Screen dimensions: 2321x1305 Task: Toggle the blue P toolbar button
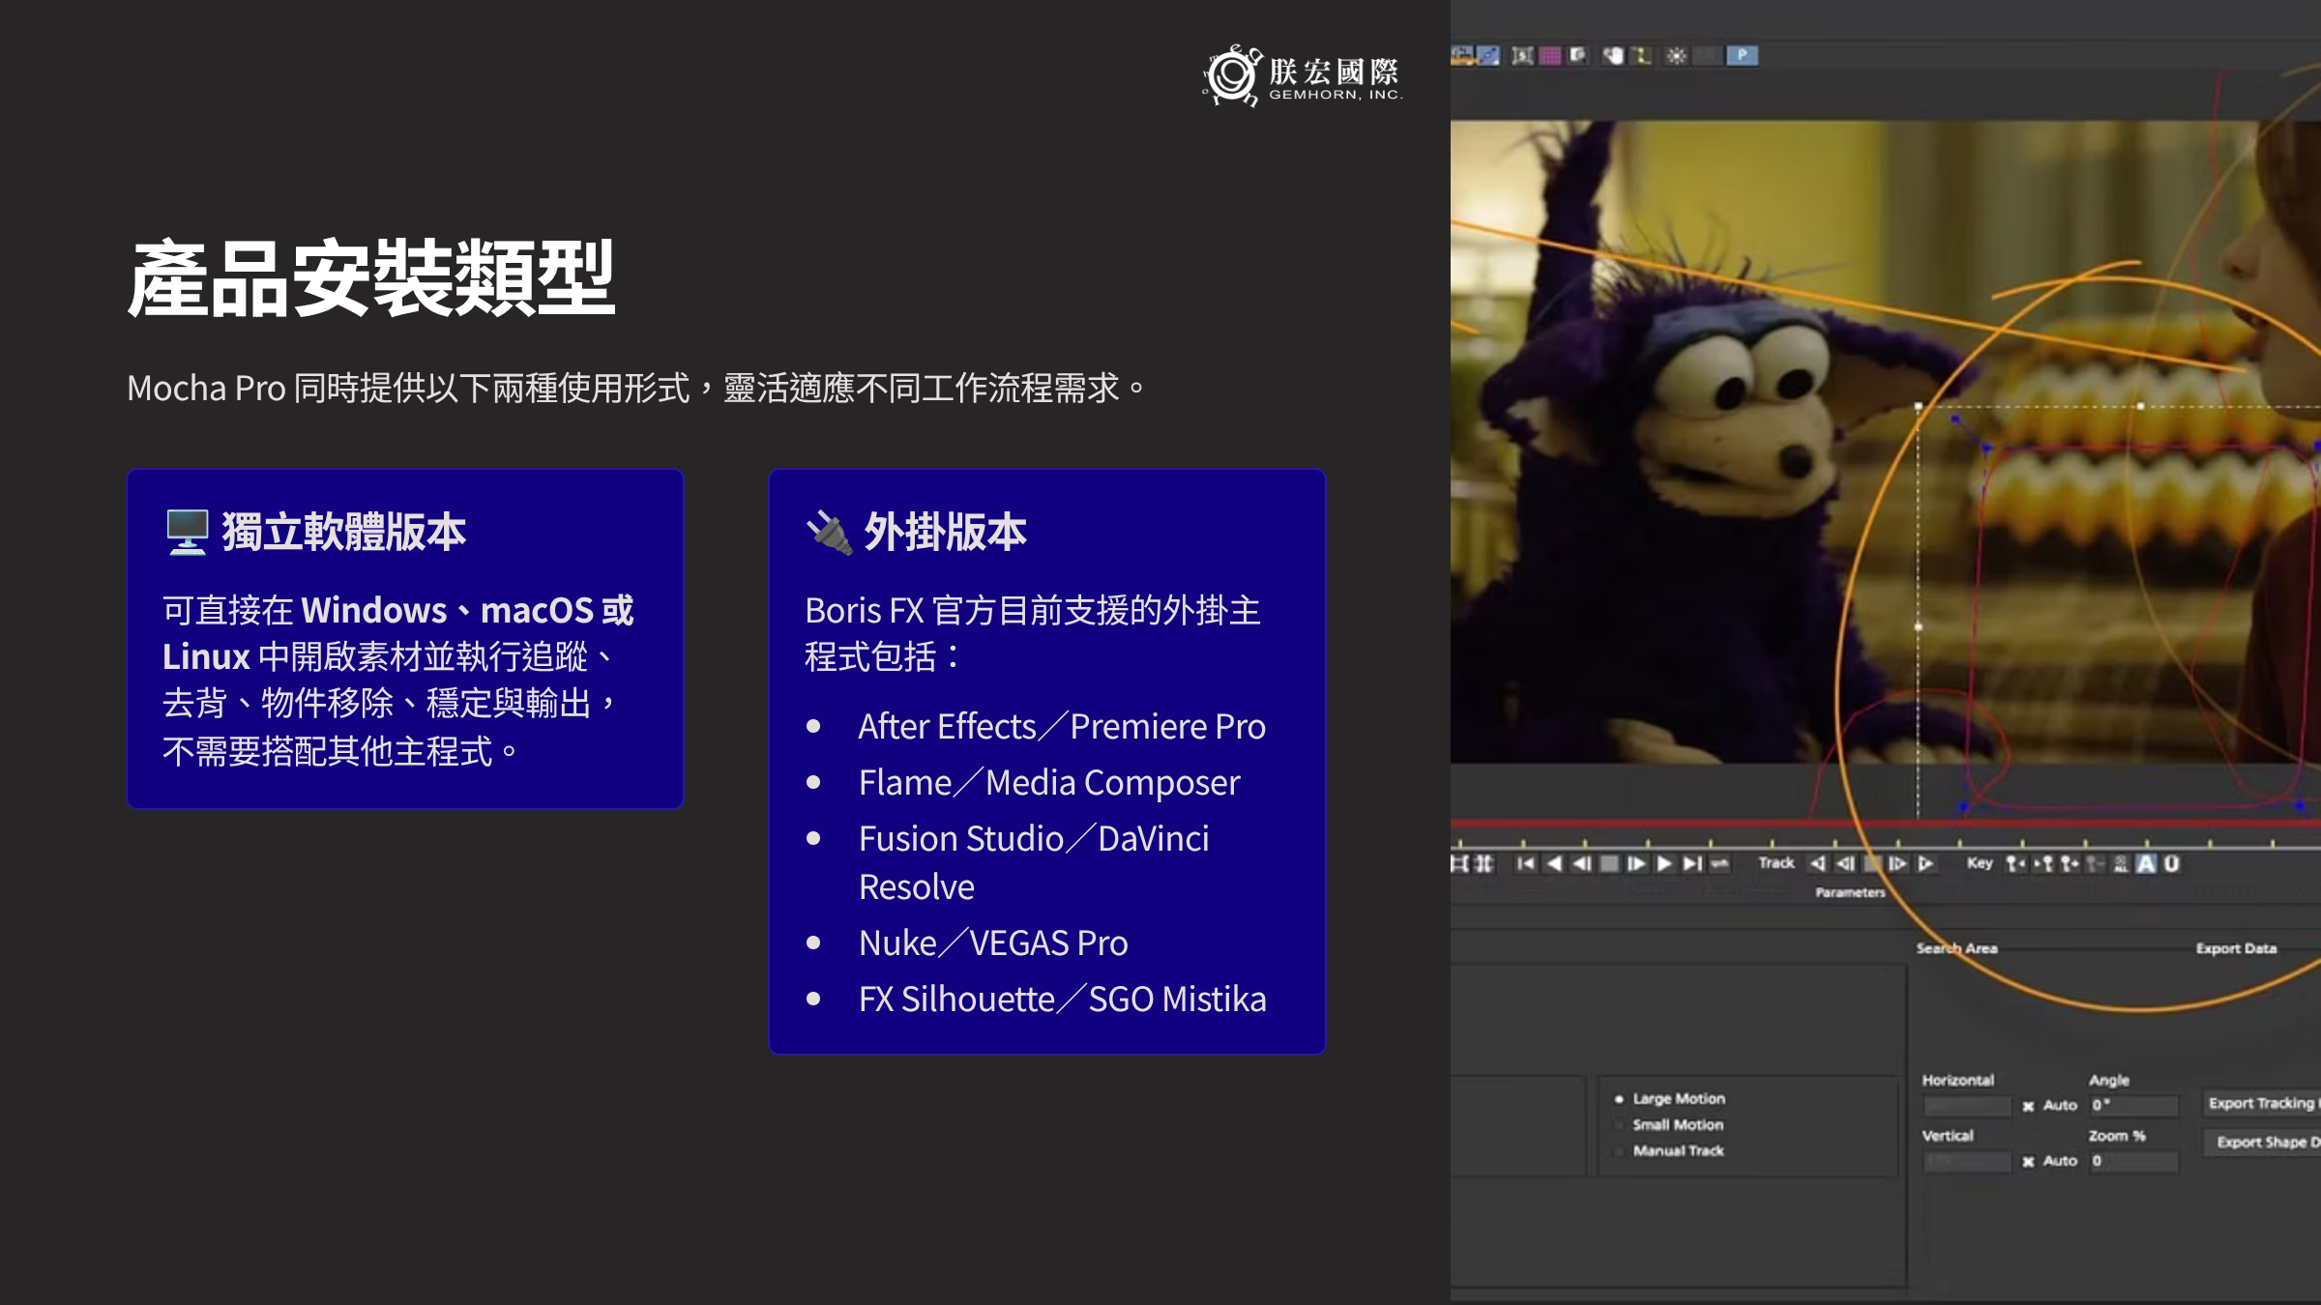(1742, 56)
